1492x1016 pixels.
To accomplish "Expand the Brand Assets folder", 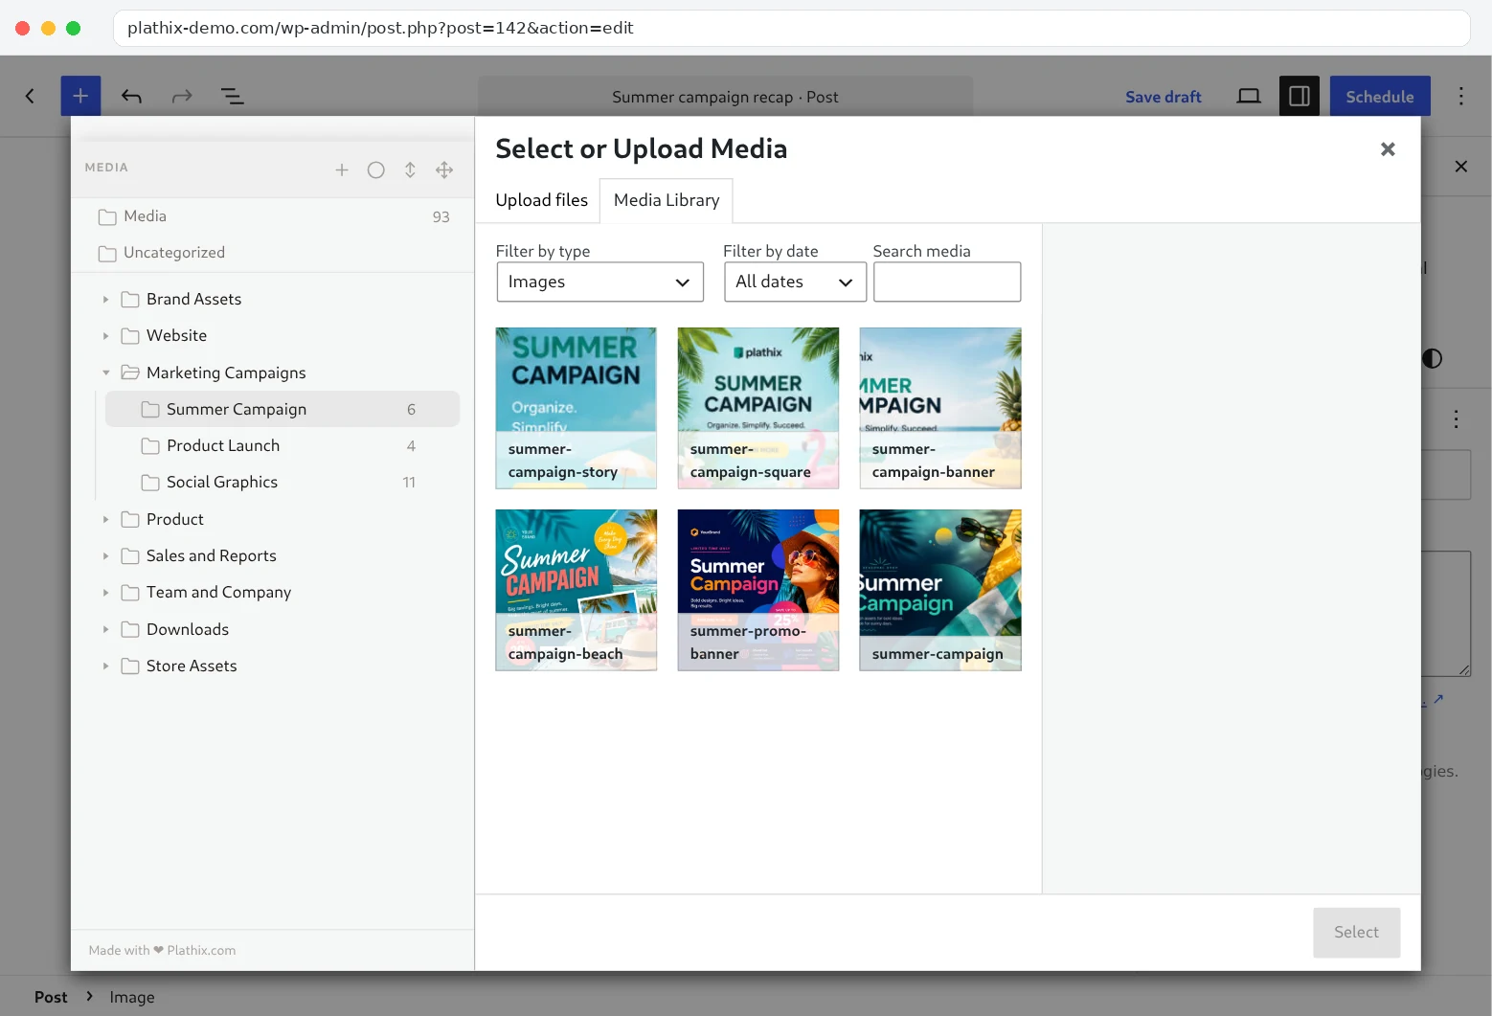I will point(105,300).
